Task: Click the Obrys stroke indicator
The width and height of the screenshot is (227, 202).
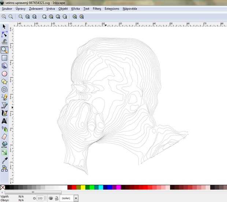Action: (x=21, y=200)
